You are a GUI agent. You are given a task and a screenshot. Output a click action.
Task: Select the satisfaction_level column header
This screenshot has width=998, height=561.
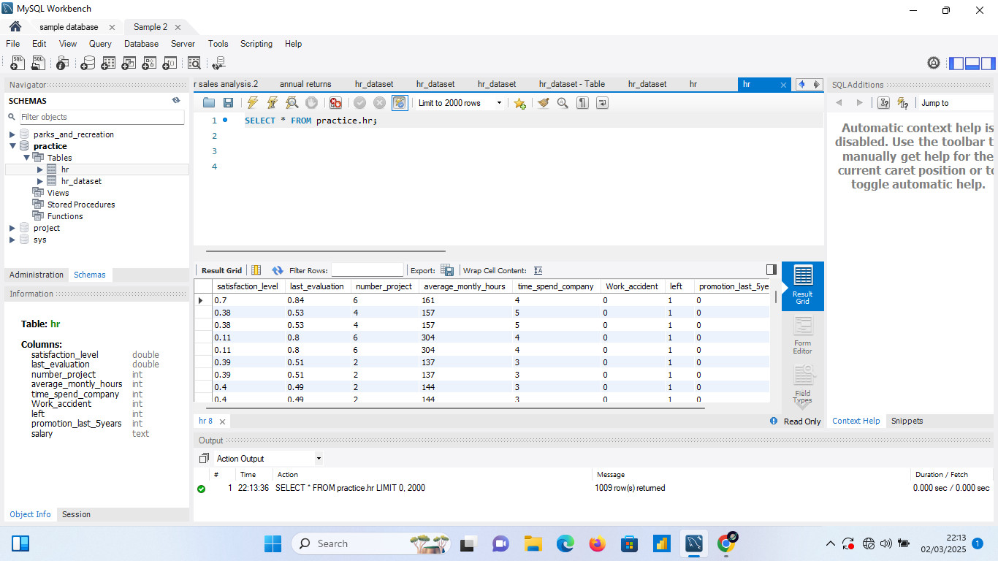point(248,286)
